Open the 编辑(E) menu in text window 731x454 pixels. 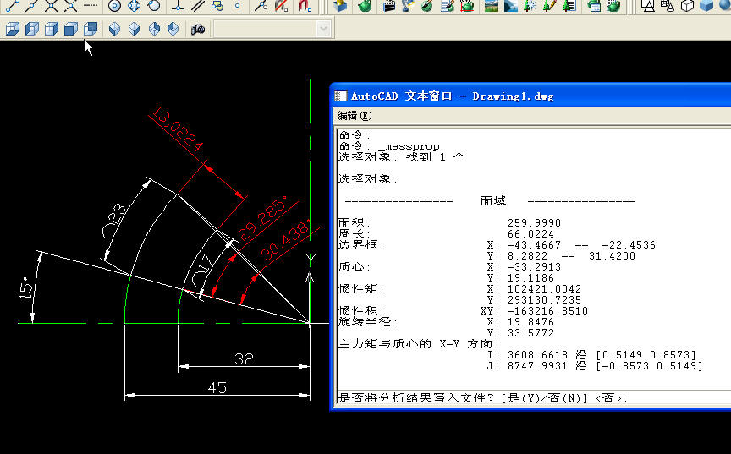[355, 116]
